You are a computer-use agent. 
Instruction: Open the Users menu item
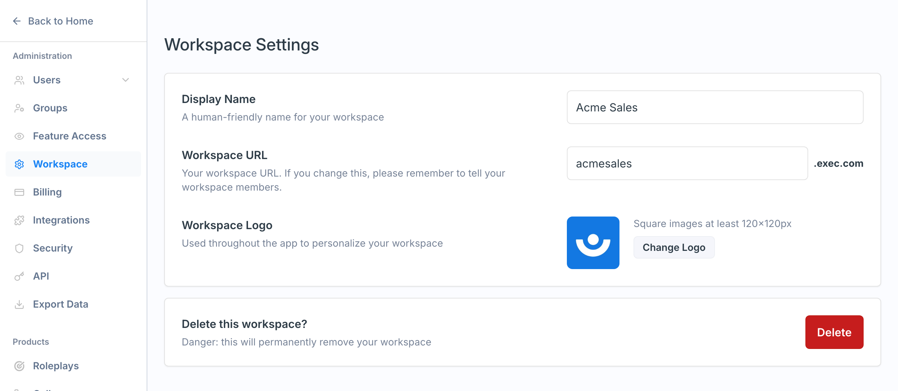click(73, 80)
